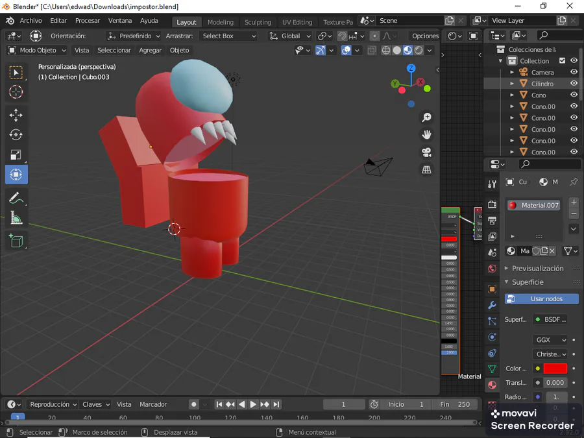Image resolution: width=584 pixels, height=438 pixels.
Task: Toggle viewport gizmos display
Action: pyautogui.click(x=321, y=50)
